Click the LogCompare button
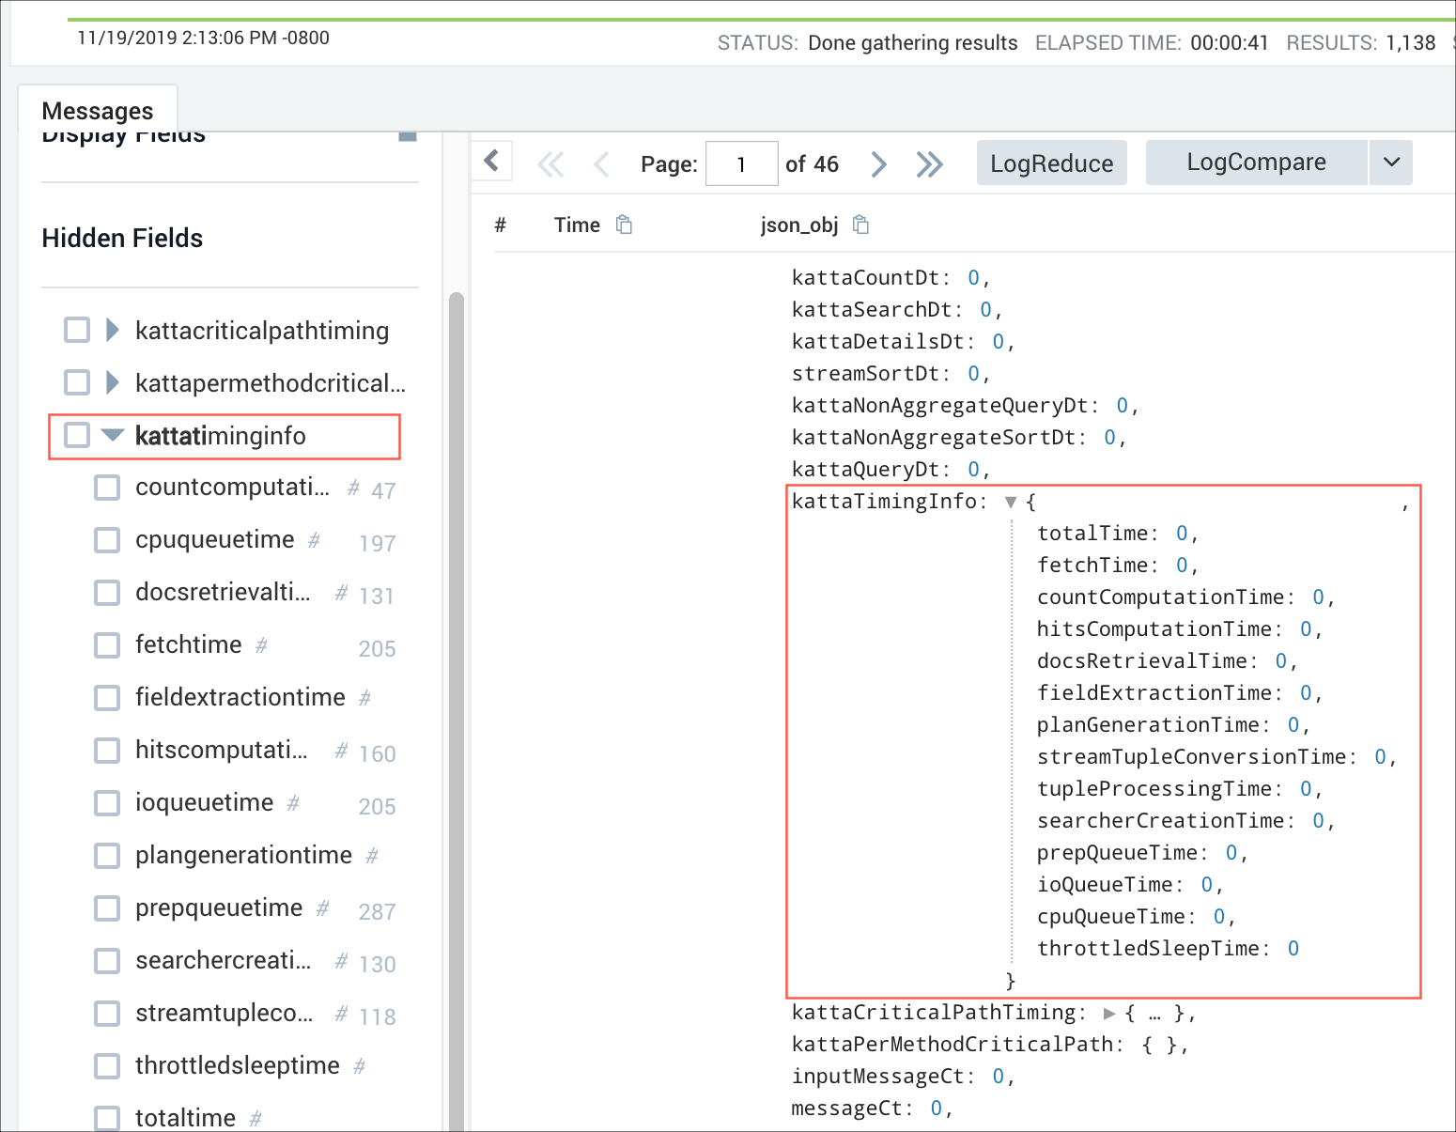The width and height of the screenshot is (1456, 1132). pos(1256,162)
